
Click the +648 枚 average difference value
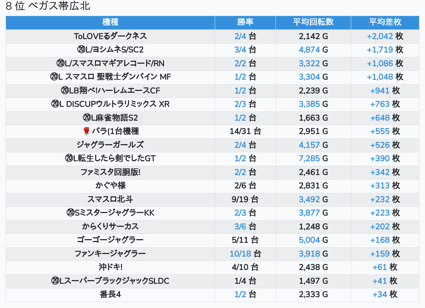[385, 118]
